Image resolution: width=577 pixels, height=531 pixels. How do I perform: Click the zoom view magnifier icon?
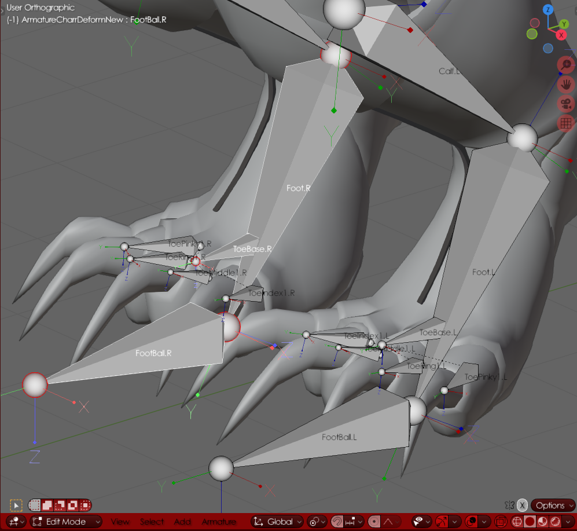tap(566, 65)
